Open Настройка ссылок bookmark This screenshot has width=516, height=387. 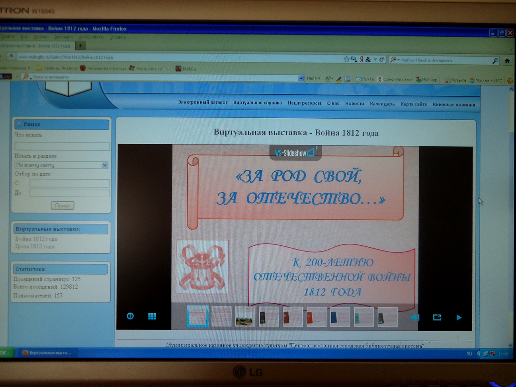150,68
